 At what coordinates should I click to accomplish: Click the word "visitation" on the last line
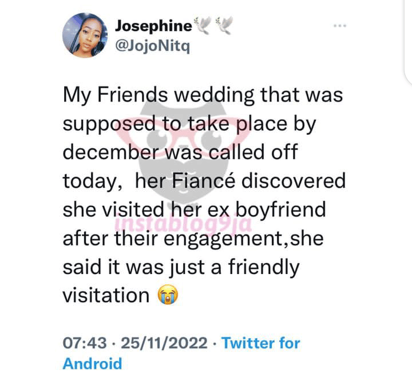(x=106, y=295)
